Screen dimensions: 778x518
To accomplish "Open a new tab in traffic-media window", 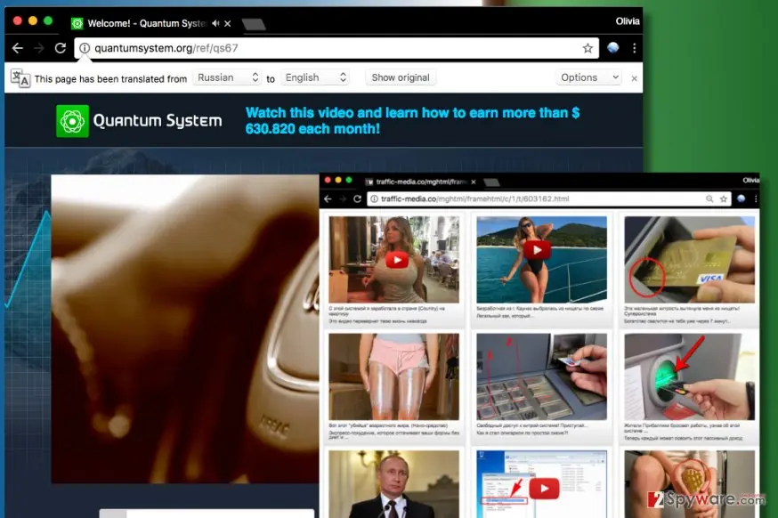I will point(491,182).
